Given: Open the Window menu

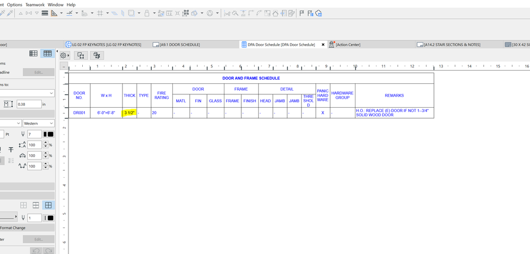Looking at the screenshot, I should coord(55,5).
